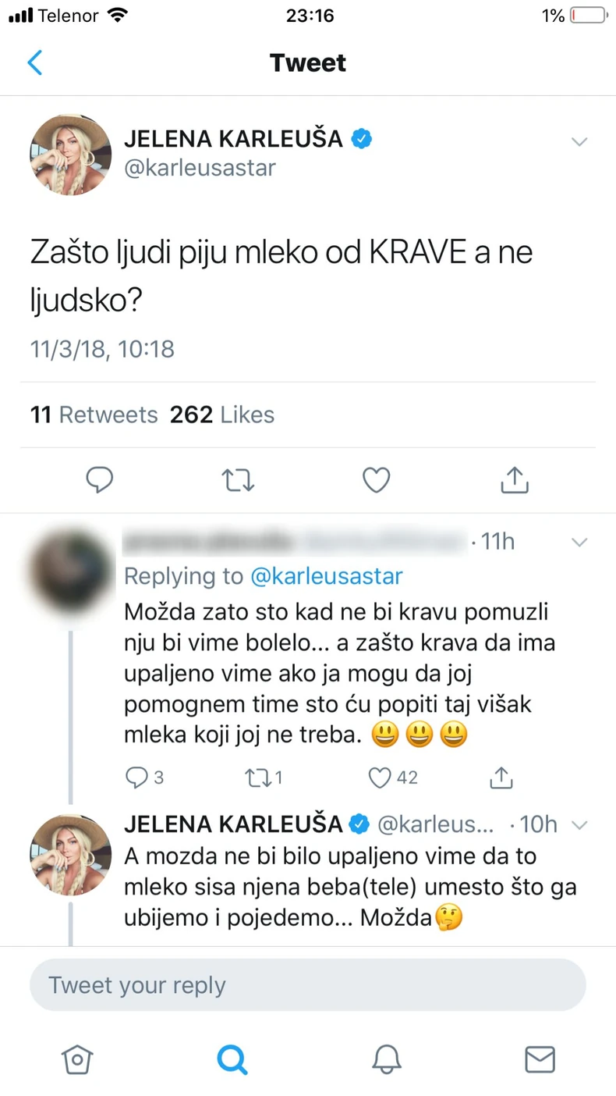Open Jelena Karleuša's profile picture at top
The image size is (616, 1096).
click(70, 155)
